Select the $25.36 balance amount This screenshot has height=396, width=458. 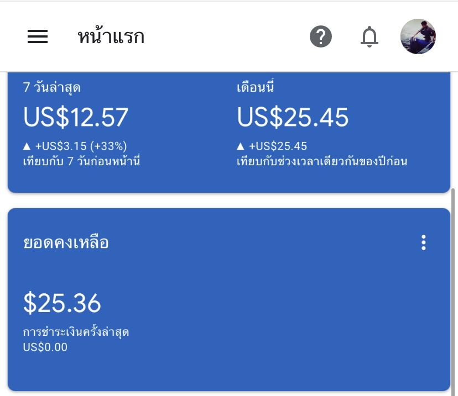(62, 303)
